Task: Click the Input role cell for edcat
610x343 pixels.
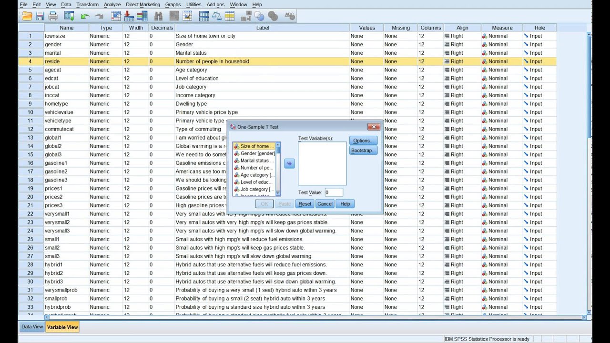Action: click(x=539, y=78)
